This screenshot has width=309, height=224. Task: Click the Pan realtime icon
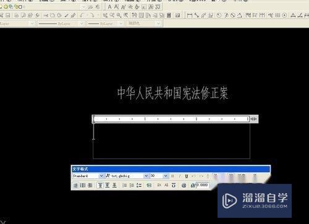point(105,15)
